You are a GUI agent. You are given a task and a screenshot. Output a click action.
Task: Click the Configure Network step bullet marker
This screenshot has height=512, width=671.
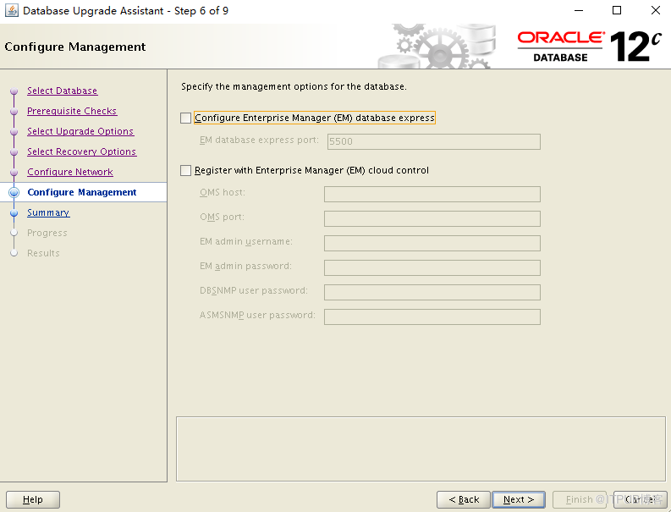coord(14,172)
